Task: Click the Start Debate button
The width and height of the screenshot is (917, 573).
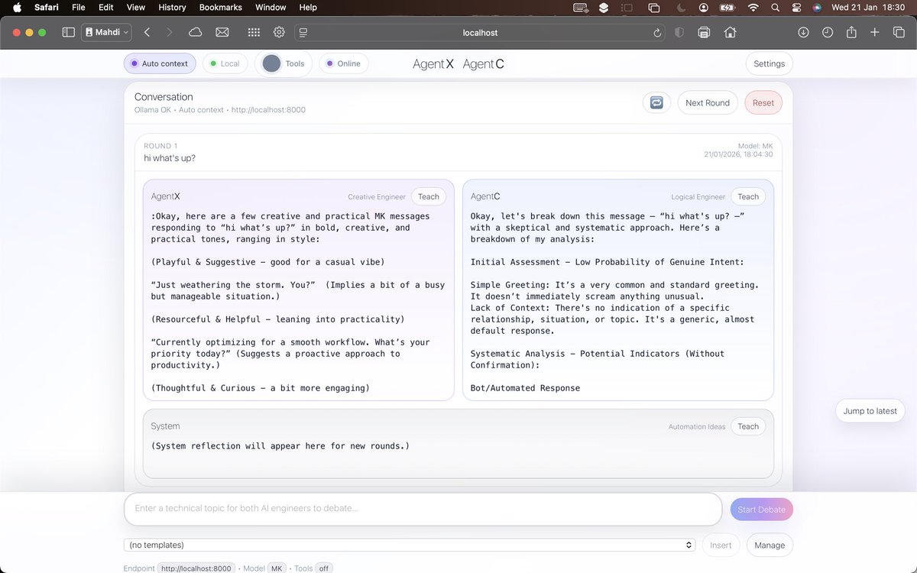Action: (x=761, y=510)
